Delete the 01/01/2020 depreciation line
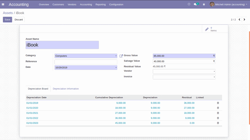Viewport: 250px width, 140px height. click(218, 108)
